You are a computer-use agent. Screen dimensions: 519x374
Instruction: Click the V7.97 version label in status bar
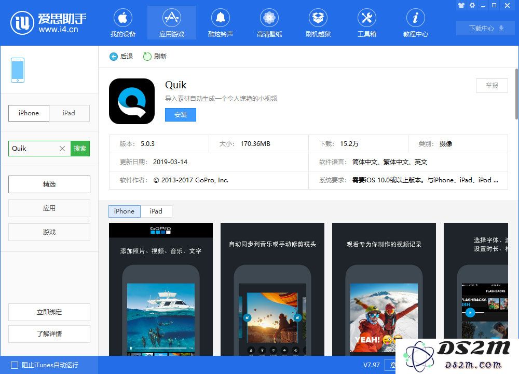click(372, 365)
